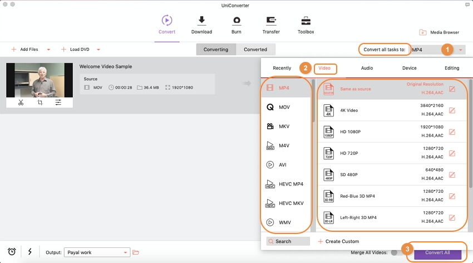Image resolution: width=473 pixels, height=263 pixels.
Task: Select the WMV format
Action: click(x=285, y=222)
